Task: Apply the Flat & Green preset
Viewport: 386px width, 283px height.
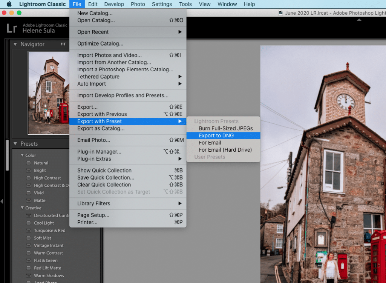Action: tap(46, 261)
